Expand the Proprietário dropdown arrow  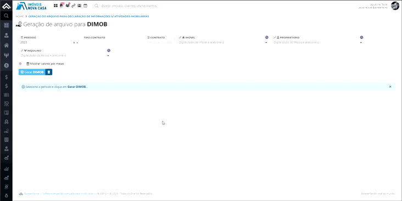361,42
